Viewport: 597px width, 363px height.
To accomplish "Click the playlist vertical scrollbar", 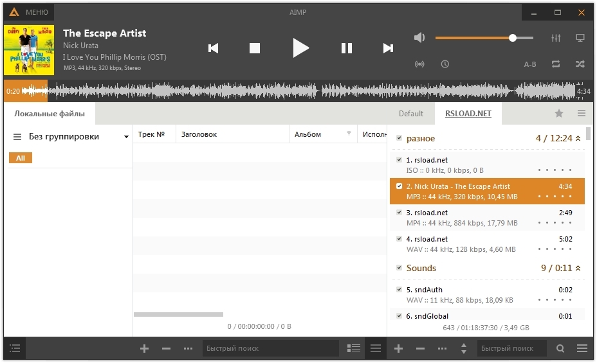I will [x=589, y=134].
